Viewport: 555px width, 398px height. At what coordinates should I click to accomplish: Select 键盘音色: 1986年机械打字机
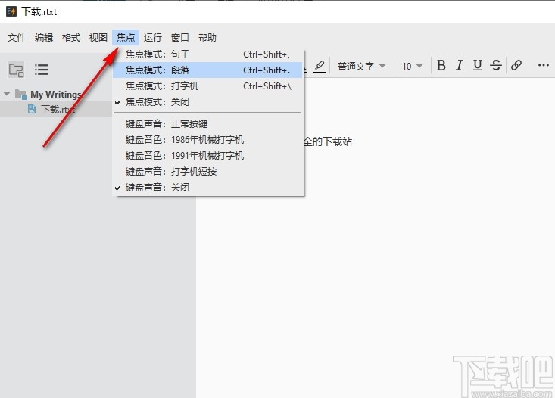pyautogui.click(x=208, y=140)
